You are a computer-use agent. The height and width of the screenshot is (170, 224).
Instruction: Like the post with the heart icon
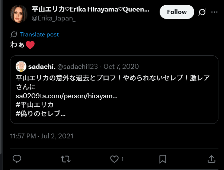[x=114, y=159]
